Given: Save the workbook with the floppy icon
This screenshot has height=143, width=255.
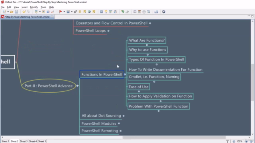Looking at the screenshot, I should tap(16, 12).
